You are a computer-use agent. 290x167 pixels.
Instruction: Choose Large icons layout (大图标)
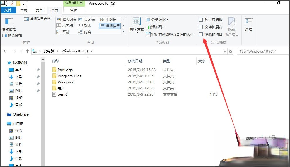pos(86,20)
